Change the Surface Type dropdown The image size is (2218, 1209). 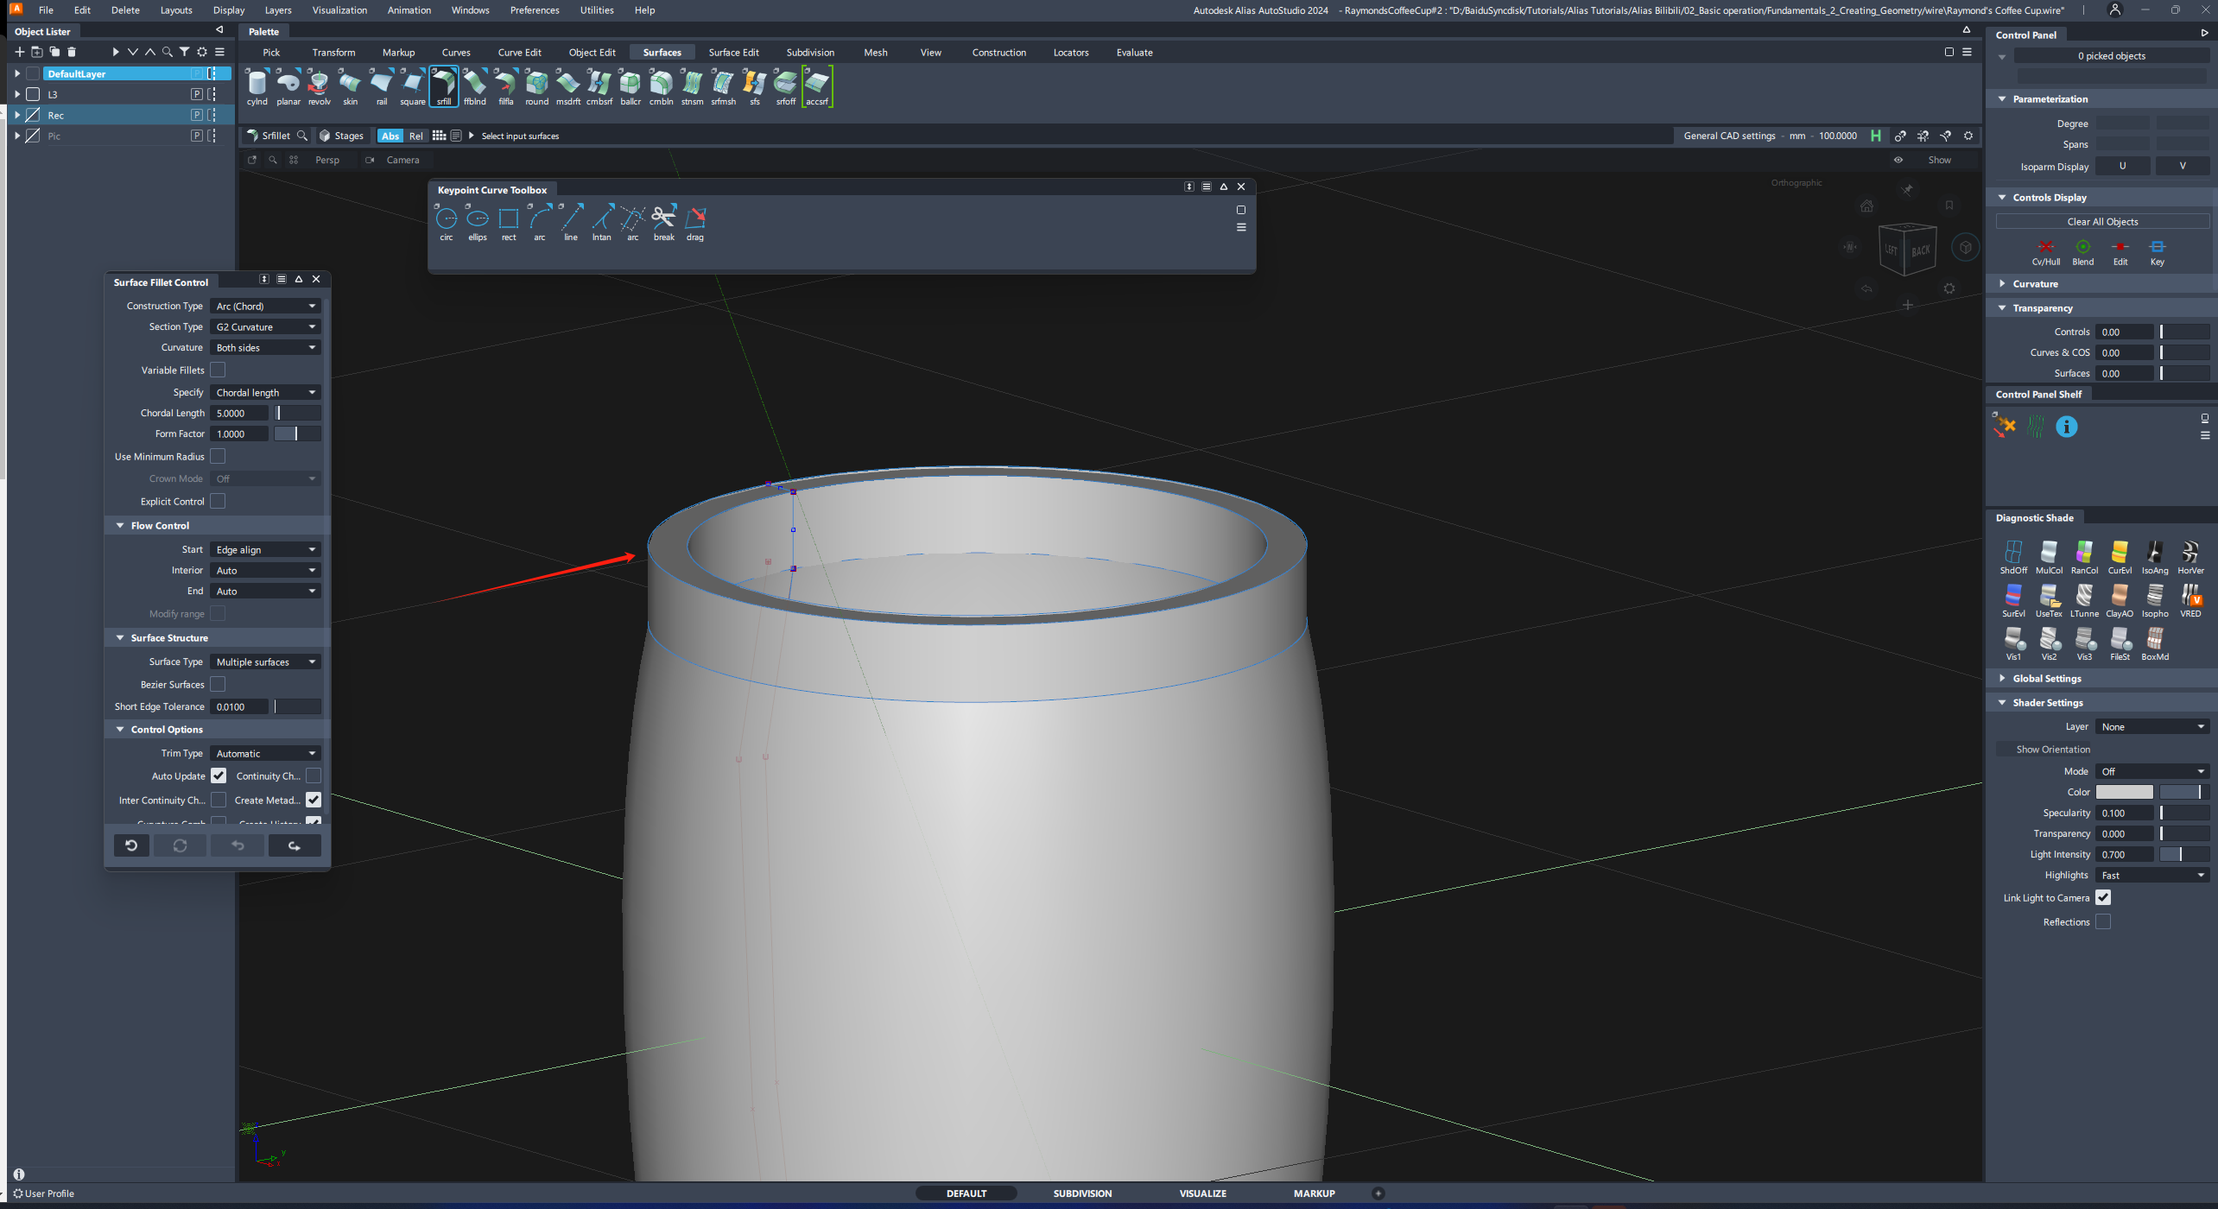264,661
